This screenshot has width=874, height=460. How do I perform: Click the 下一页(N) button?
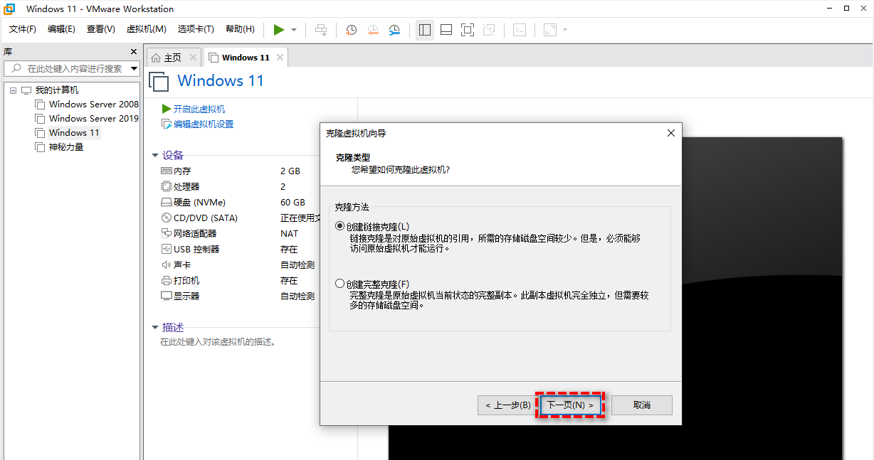(x=570, y=405)
